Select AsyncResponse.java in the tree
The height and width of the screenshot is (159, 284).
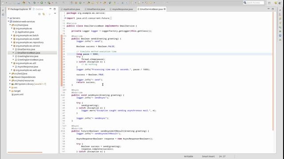[28, 67]
